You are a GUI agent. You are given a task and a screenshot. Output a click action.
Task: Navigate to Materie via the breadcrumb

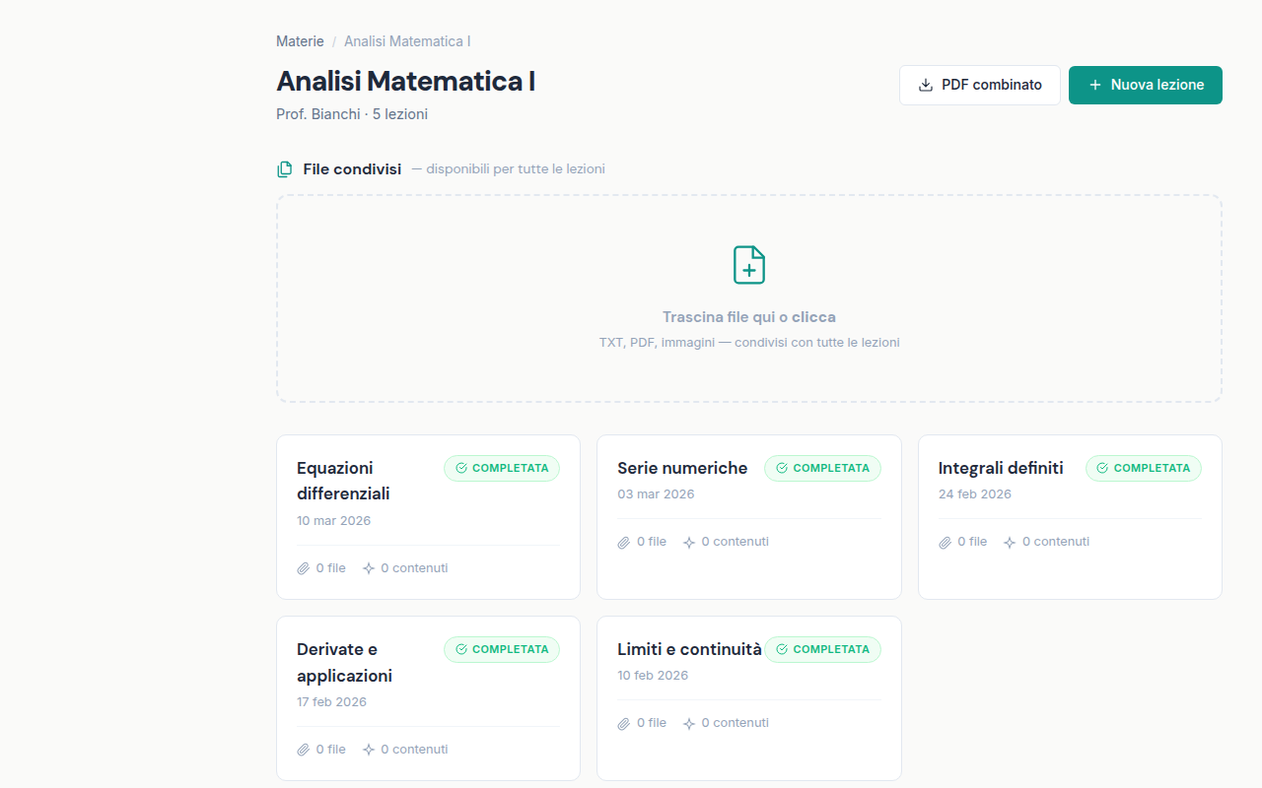pos(300,41)
